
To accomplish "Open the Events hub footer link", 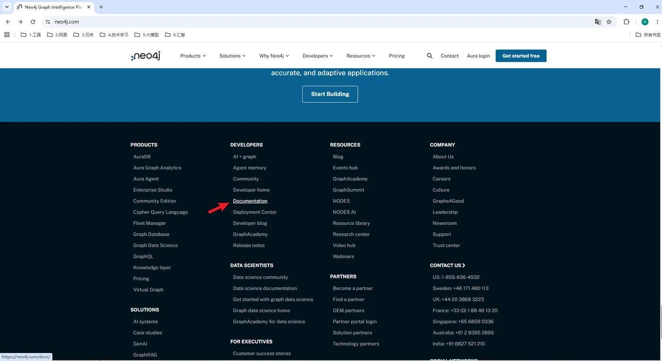I will (345, 168).
